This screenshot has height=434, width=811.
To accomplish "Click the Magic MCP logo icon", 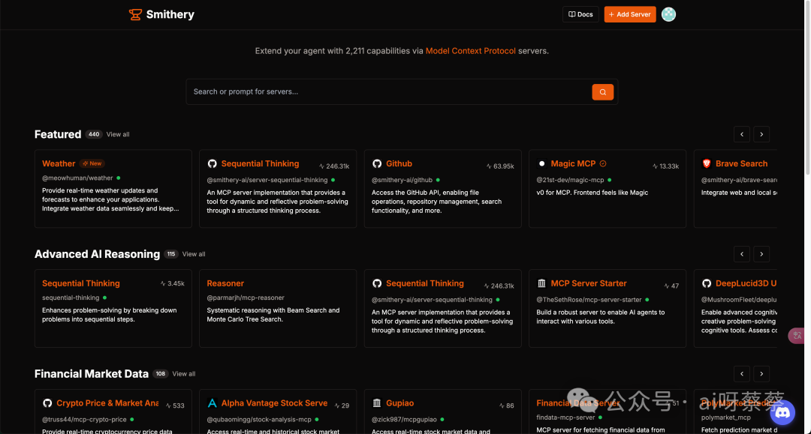I will click(x=541, y=163).
